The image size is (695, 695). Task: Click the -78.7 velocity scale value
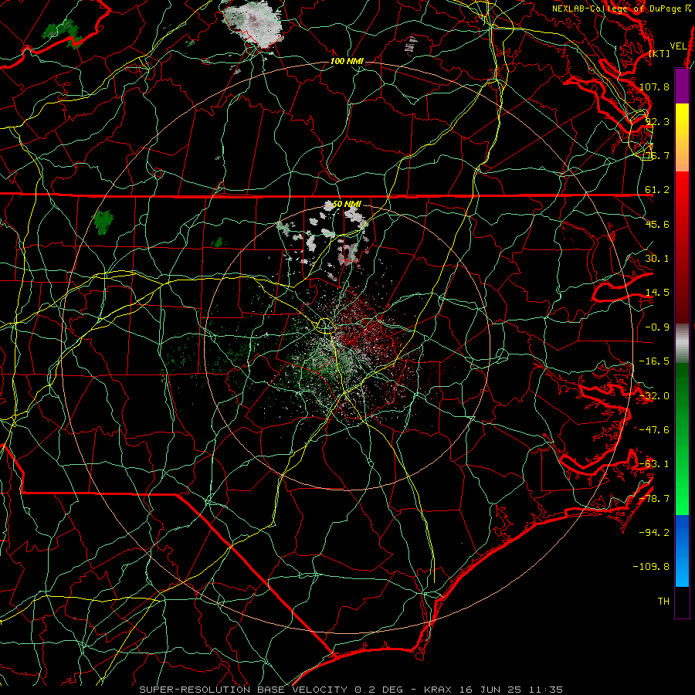coord(654,498)
